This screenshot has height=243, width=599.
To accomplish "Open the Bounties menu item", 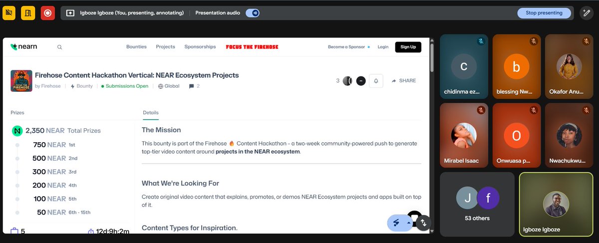I will 136,47.
